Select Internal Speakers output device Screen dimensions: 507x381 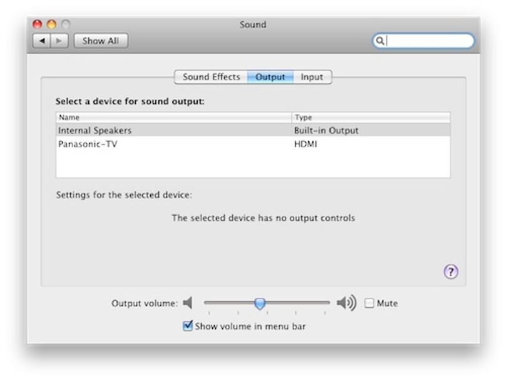(253, 130)
